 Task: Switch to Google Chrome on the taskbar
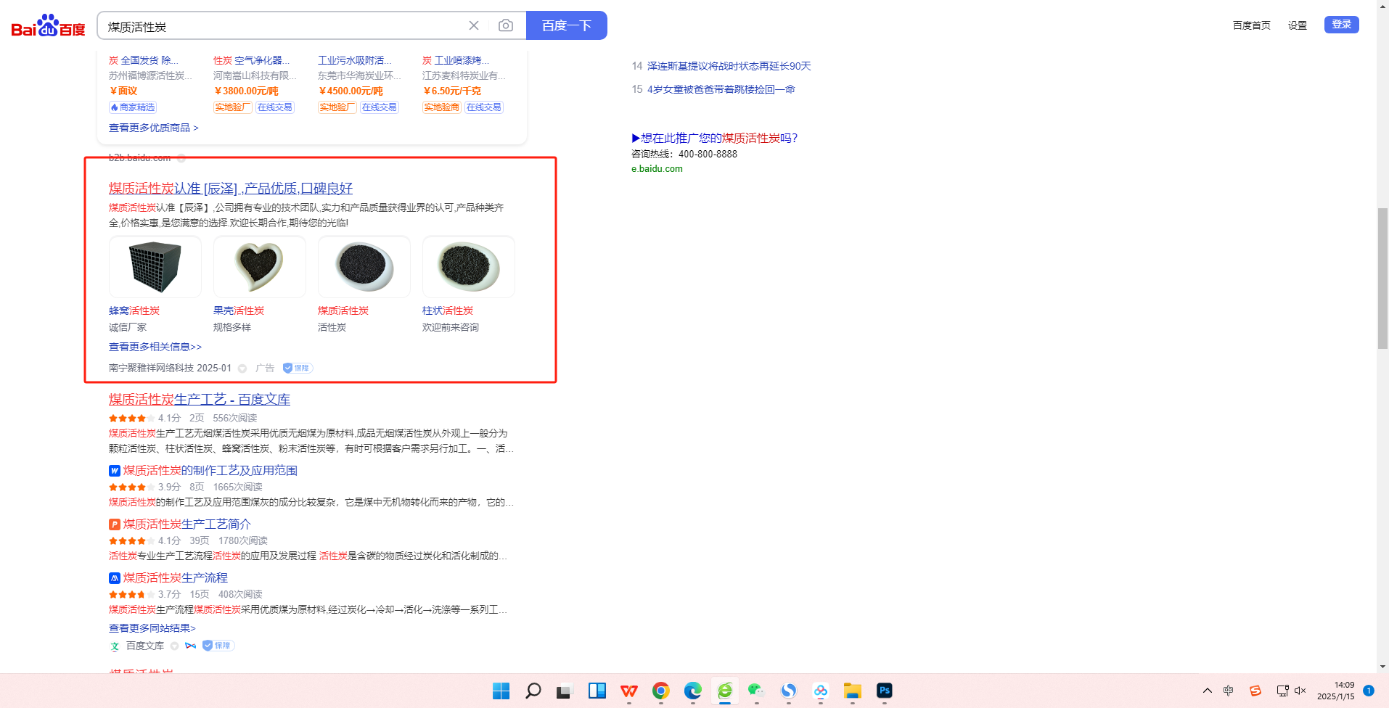660,691
